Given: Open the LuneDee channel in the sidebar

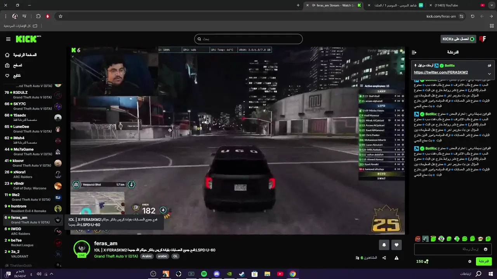Looking at the screenshot, I should pos(33,129).
